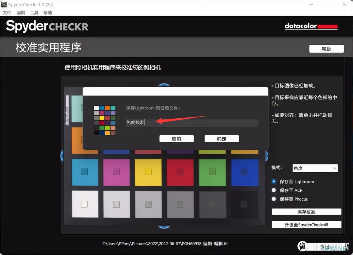
Task: Open the 编辑 menu
Action: point(21,13)
